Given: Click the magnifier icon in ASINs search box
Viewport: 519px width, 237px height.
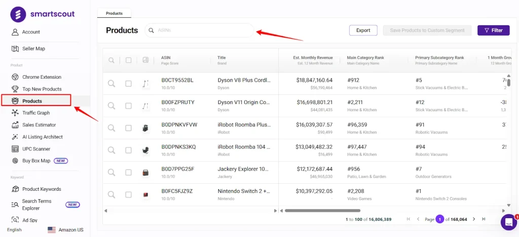Looking at the screenshot, I should click(151, 30).
